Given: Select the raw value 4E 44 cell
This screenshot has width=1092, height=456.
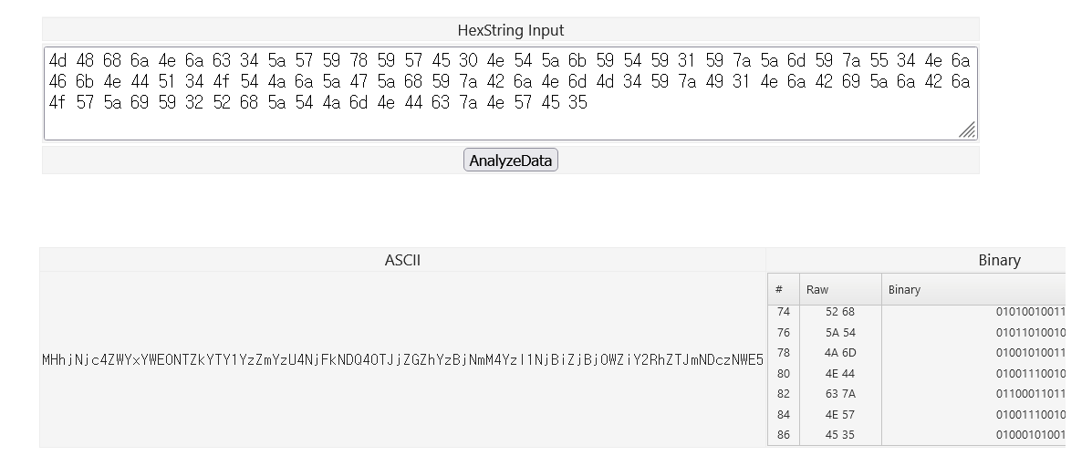Looking at the screenshot, I should coord(839,374).
